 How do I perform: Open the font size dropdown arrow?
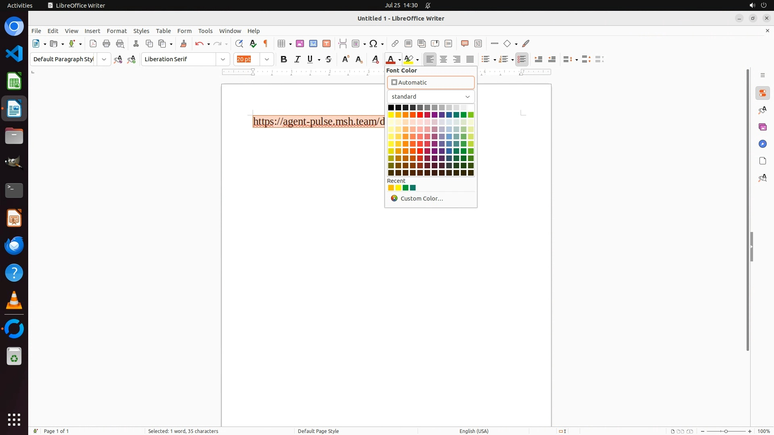tap(267, 59)
